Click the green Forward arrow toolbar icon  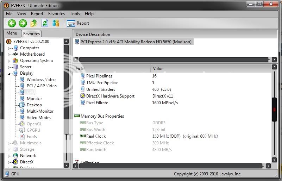pos(23,23)
